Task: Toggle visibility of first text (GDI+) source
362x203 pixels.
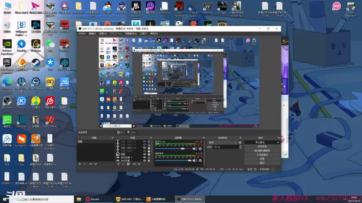Action: (x=144, y=142)
